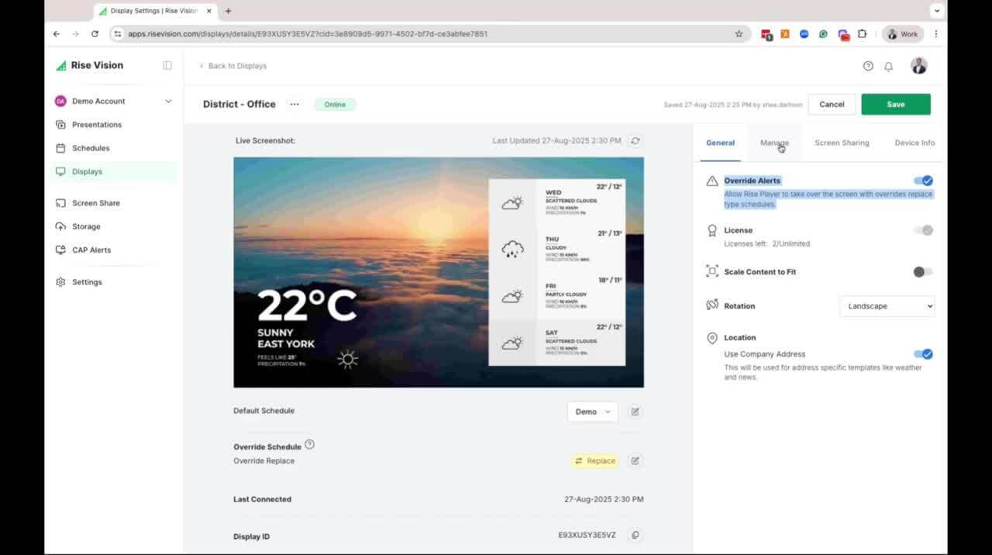Open the Demo default schedule dropdown
This screenshot has width=992, height=555.
point(592,412)
